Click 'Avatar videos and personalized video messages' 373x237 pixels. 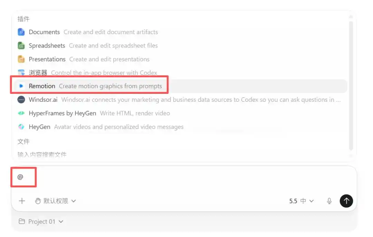point(119,127)
